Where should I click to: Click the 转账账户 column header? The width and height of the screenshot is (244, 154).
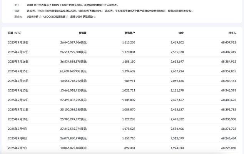click(x=130, y=33)
